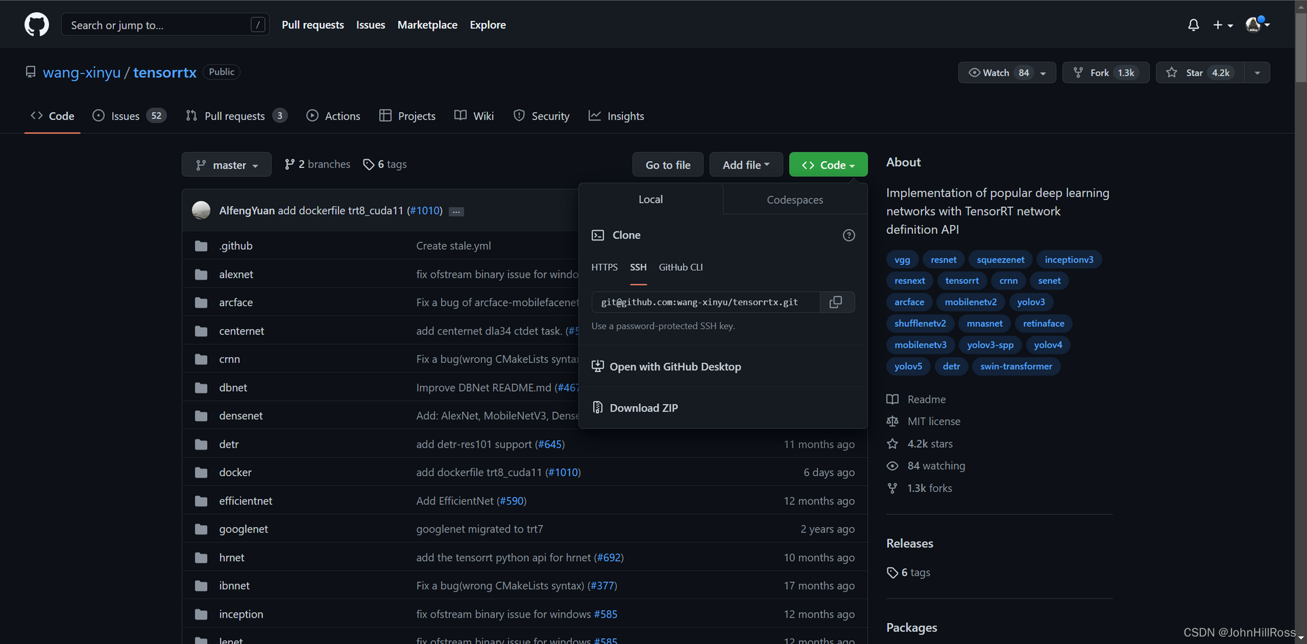The image size is (1307, 644).
Task: Open the efficientnet folder
Action: [246, 501]
